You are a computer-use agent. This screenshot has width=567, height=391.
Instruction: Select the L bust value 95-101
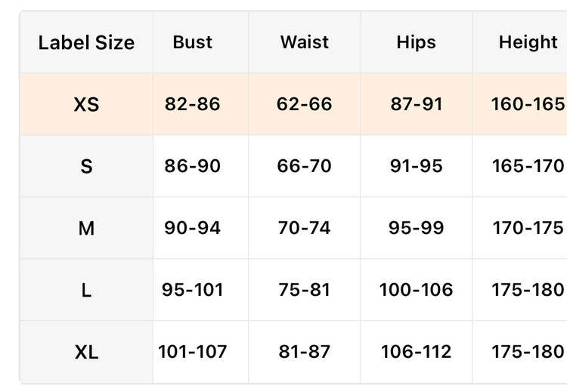[x=193, y=290]
